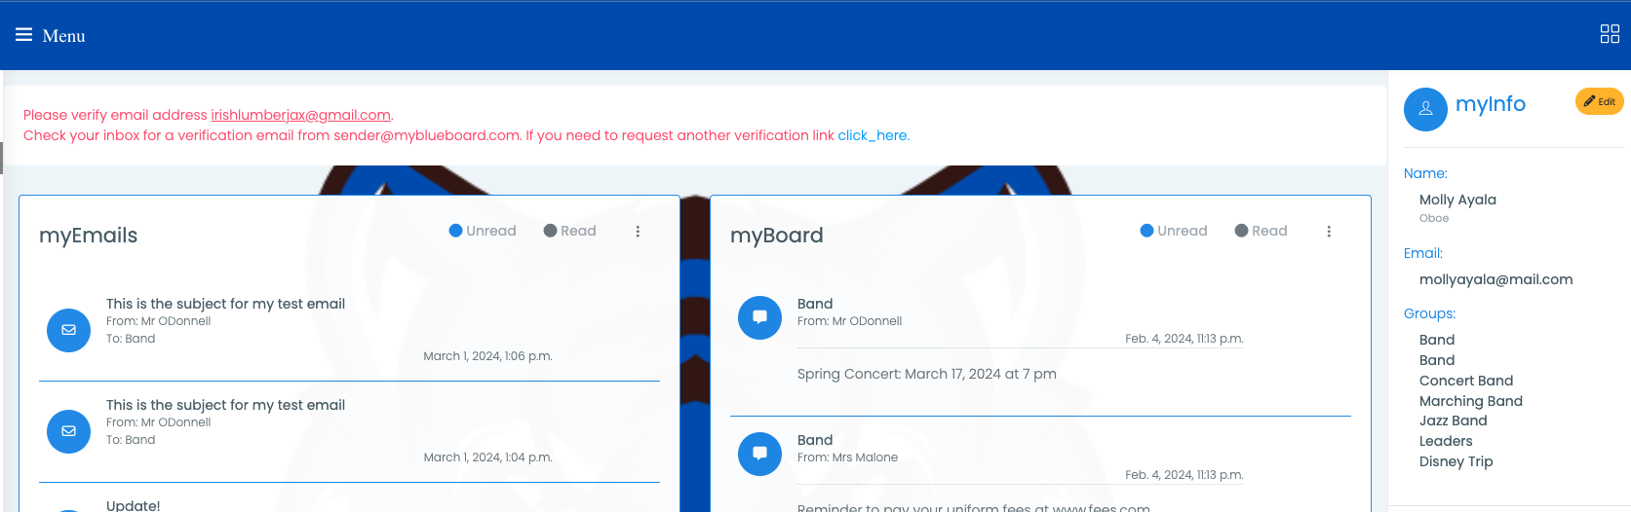Open the hamburger Menu icon

pyautogui.click(x=23, y=35)
